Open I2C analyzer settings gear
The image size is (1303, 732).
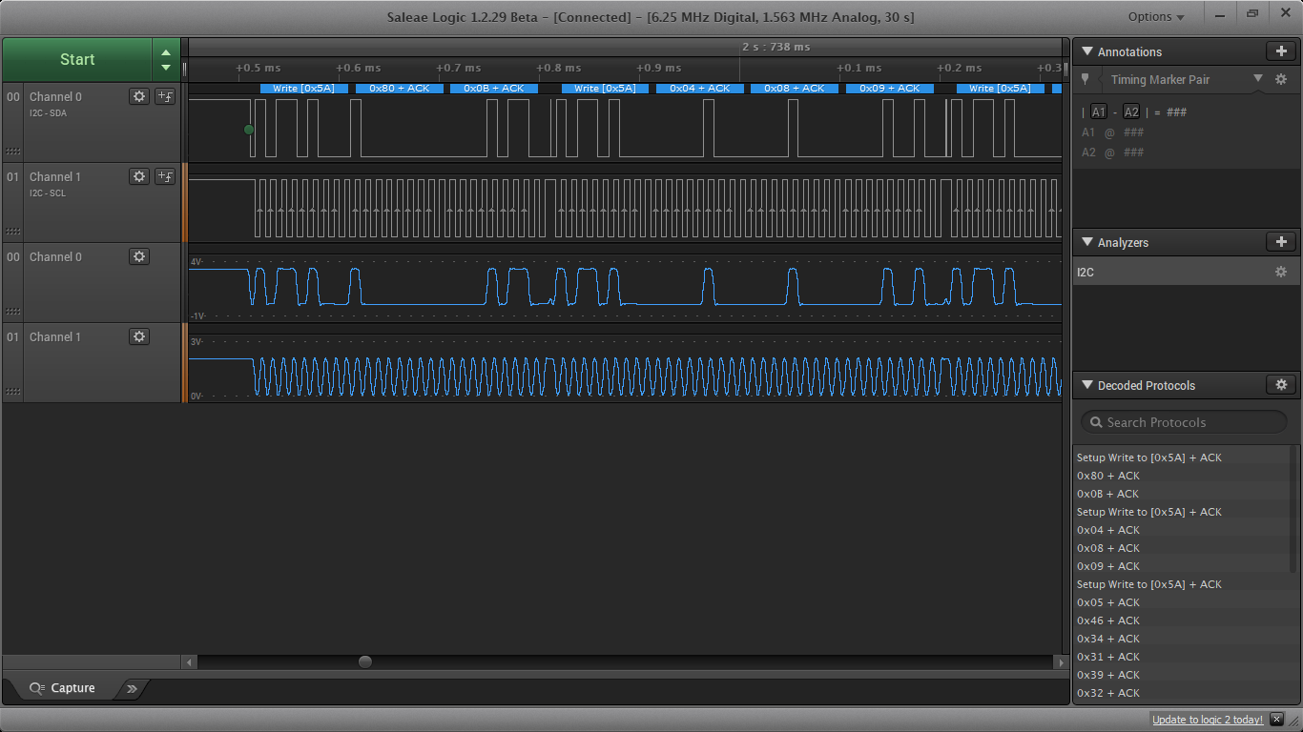tap(1281, 272)
